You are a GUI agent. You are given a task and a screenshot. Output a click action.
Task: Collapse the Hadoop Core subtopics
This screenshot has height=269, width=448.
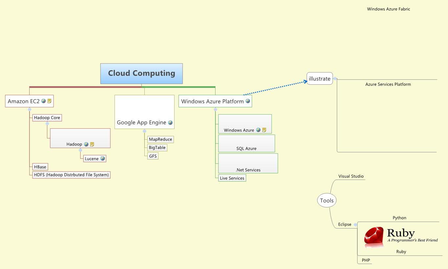pyautogui.click(x=47, y=123)
